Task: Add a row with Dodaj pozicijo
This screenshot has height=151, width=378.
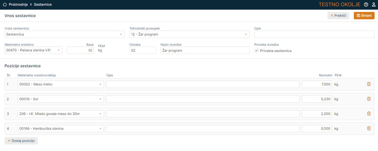Action: [21, 141]
